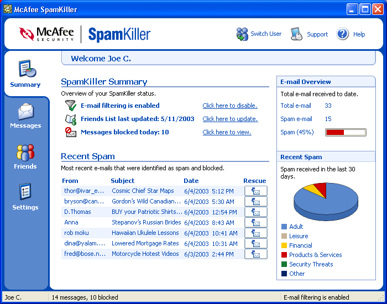Image resolution: width=387 pixels, height=304 pixels.
Task: Click status bar 14 messages, 10 blocked
Action: (85, 297)
